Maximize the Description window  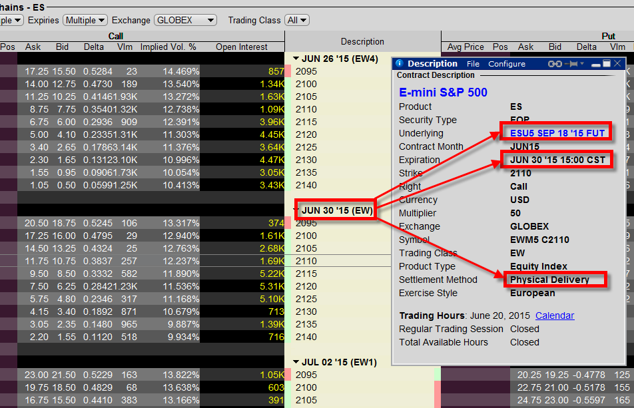(x=605, y=64)
